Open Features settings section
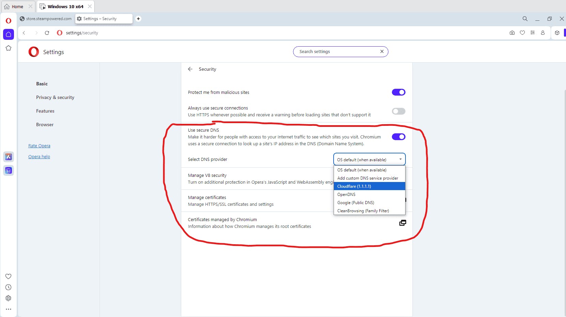Screen dimensions: 566x317 45,111
